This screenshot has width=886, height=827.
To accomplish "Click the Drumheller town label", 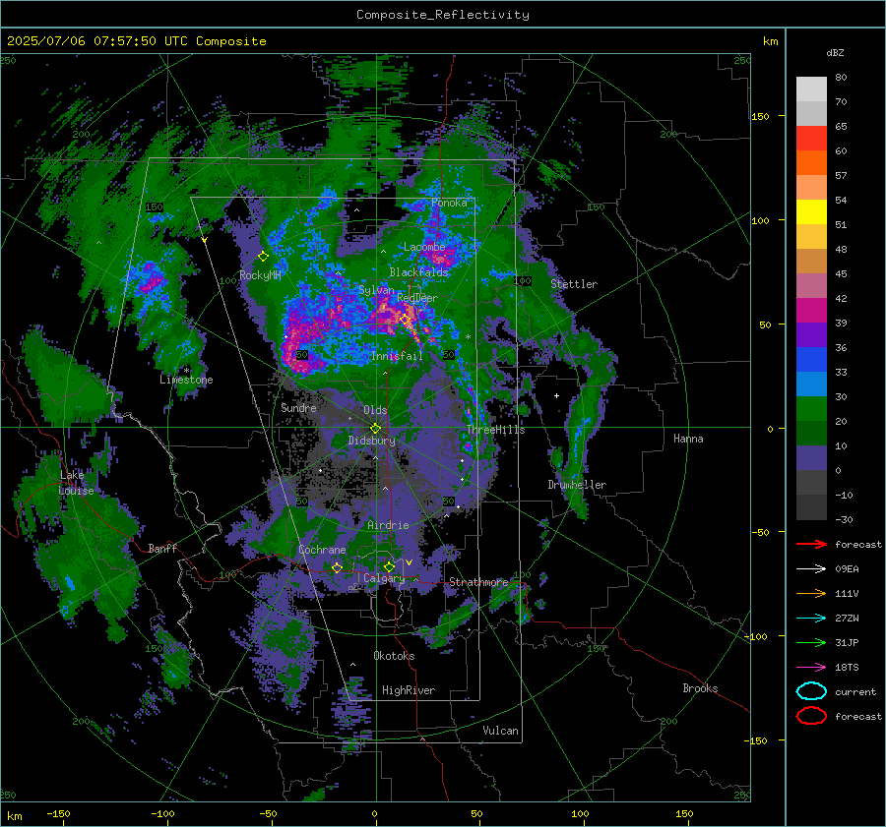I will point(577,485).
